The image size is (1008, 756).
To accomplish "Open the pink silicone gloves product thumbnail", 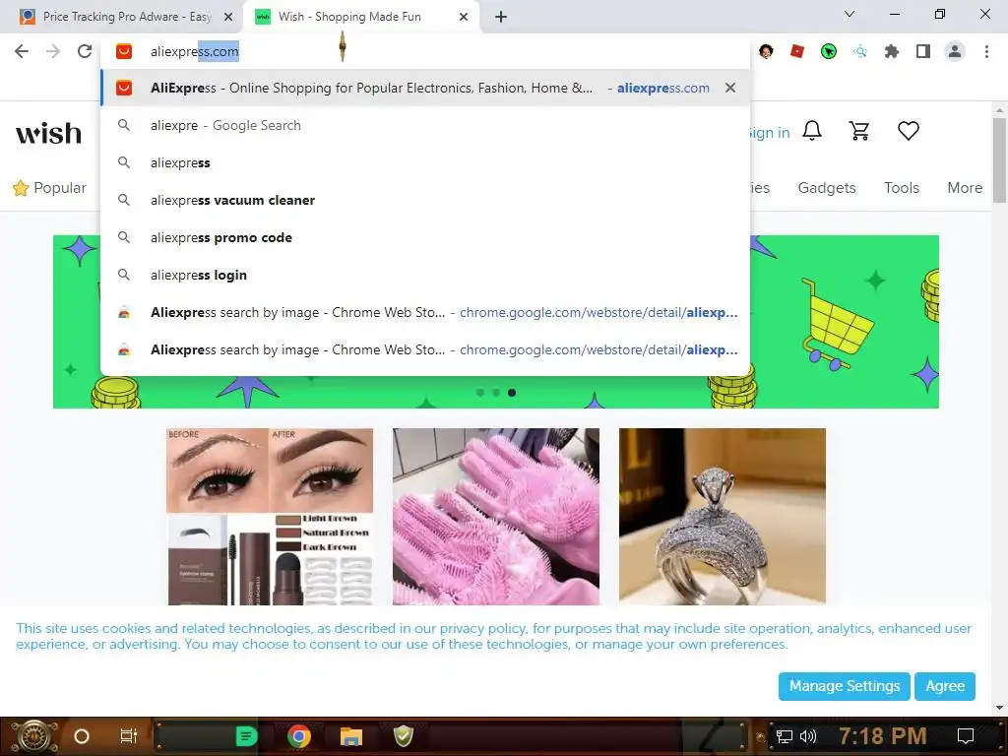I will pos(496,516).
